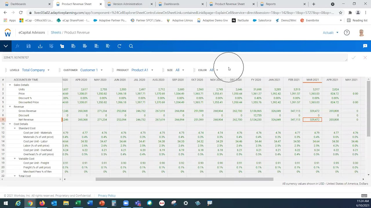Open the Size All dropdown
Image resolution: width=371 pixels, height=208 pixels.
coord(180,70)
